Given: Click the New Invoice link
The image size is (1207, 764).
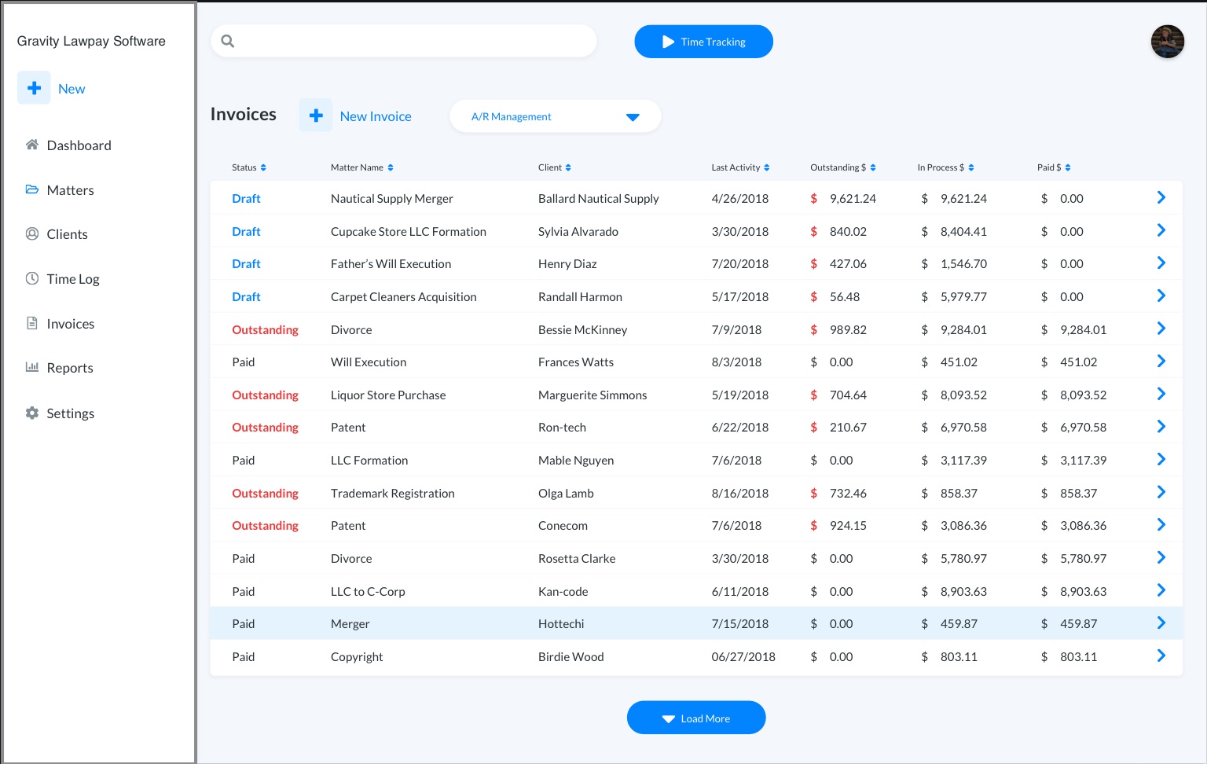Looking at the screenshot, I should [x=376, y=116].
